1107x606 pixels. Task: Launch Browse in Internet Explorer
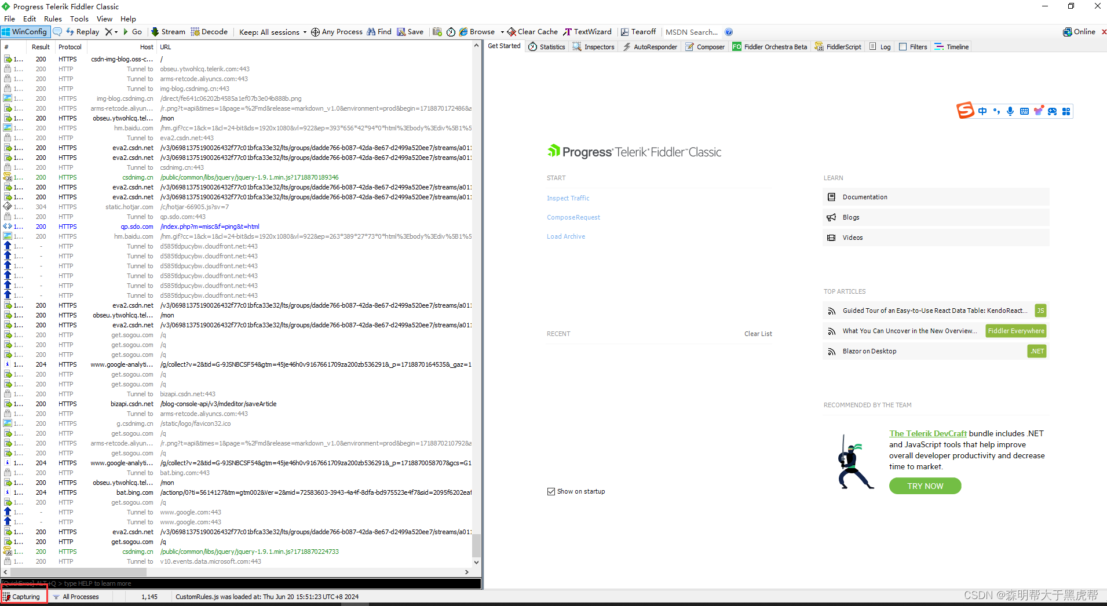click(477, 32)
